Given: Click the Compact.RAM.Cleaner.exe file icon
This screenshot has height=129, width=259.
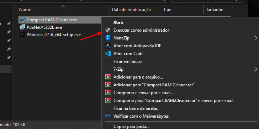Looking at the screenshot, I should (22, 20).
